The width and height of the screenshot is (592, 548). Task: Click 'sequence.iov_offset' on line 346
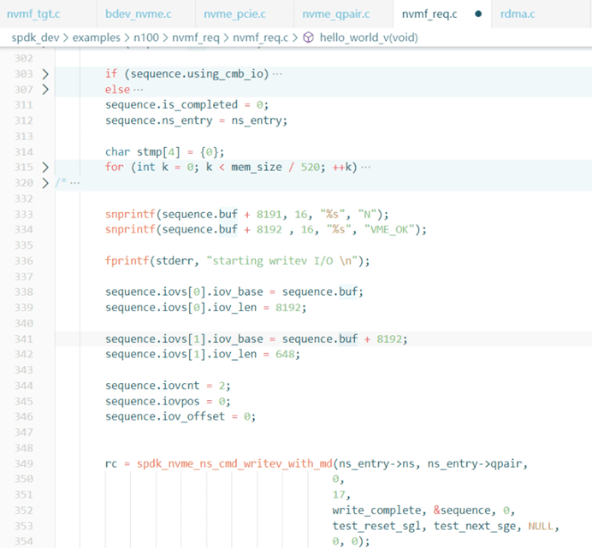(x=165, y=416)
